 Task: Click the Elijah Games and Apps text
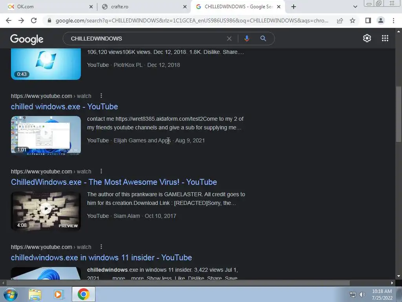pos(142,140)
